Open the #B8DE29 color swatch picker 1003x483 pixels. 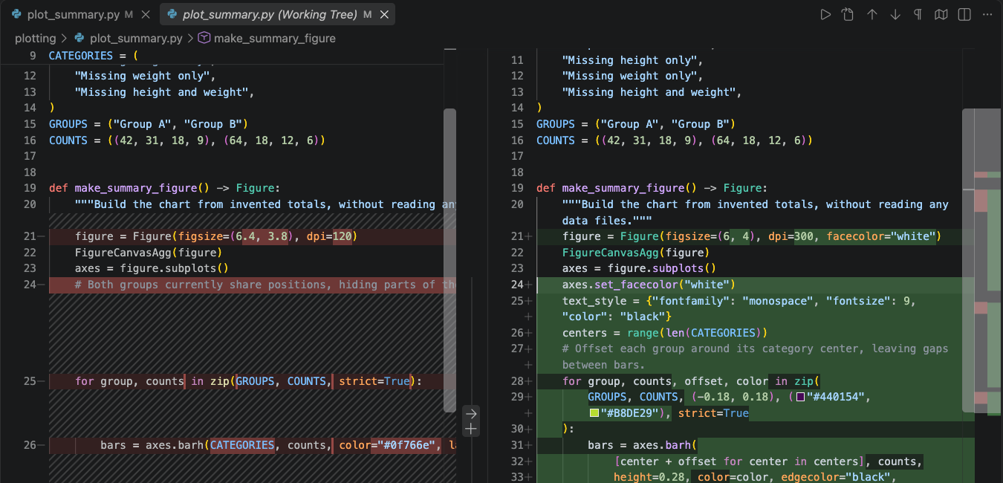(594, 413)
